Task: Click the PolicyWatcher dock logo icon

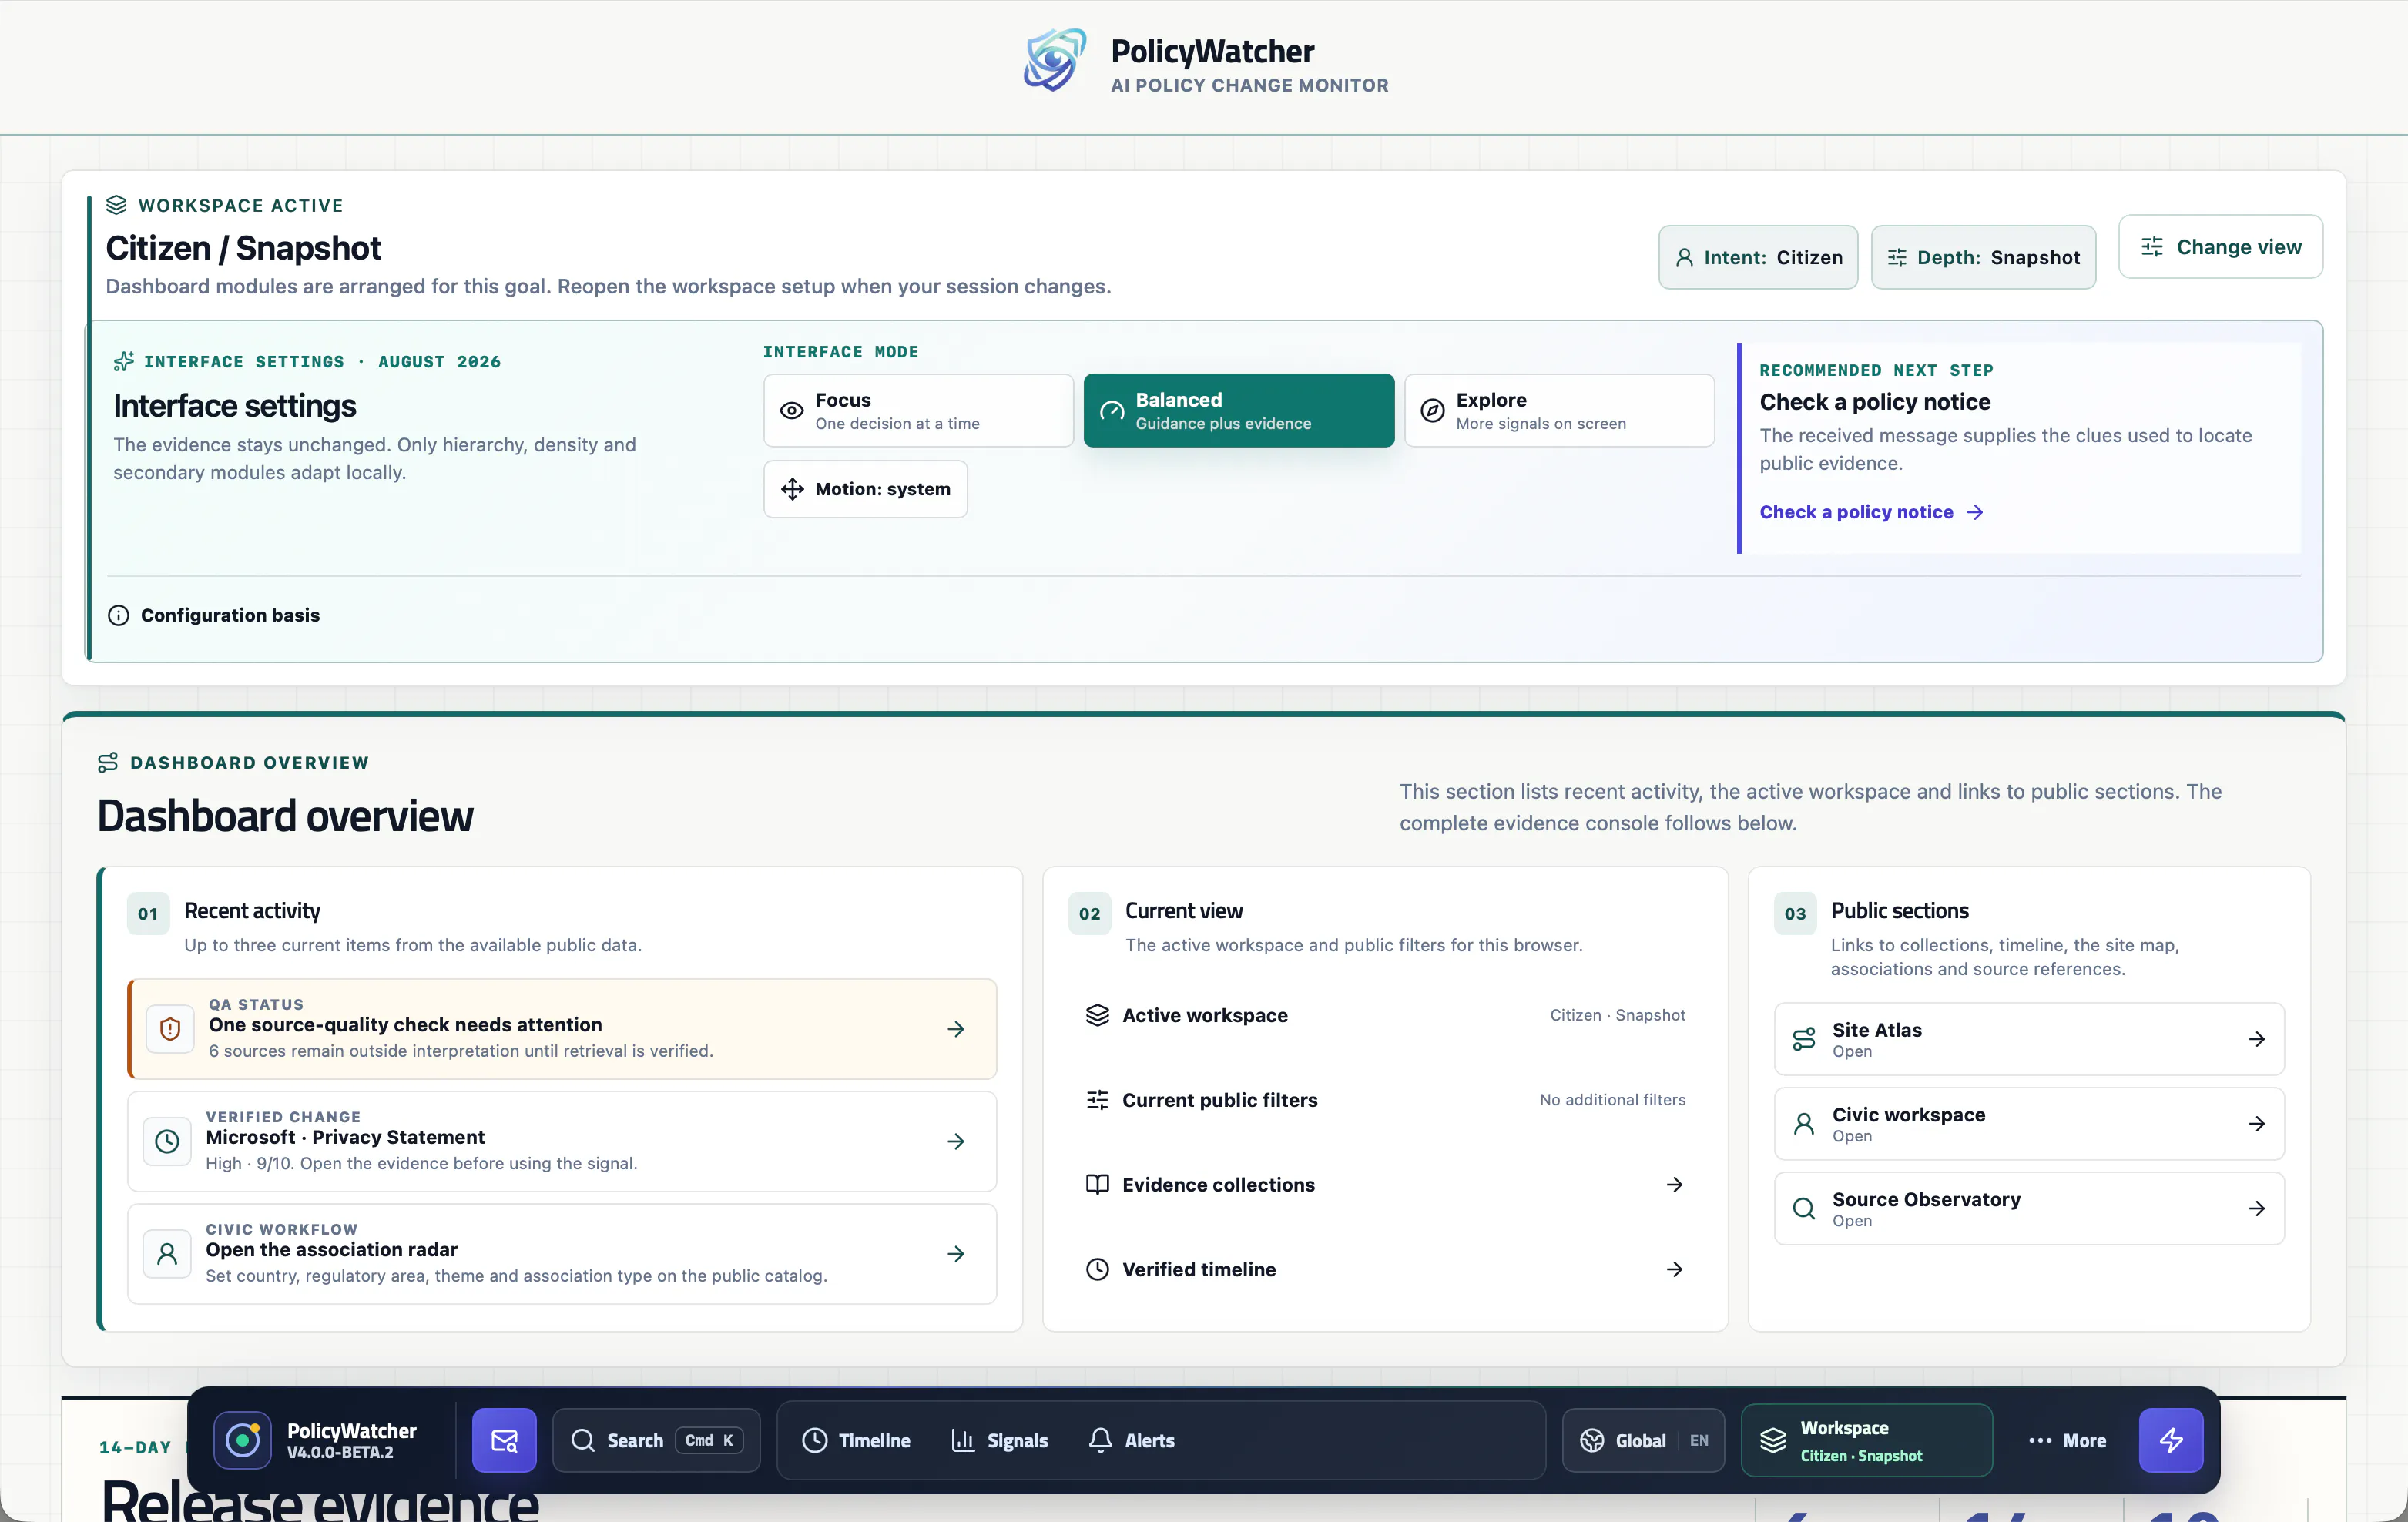Action: click(242, 1440)
